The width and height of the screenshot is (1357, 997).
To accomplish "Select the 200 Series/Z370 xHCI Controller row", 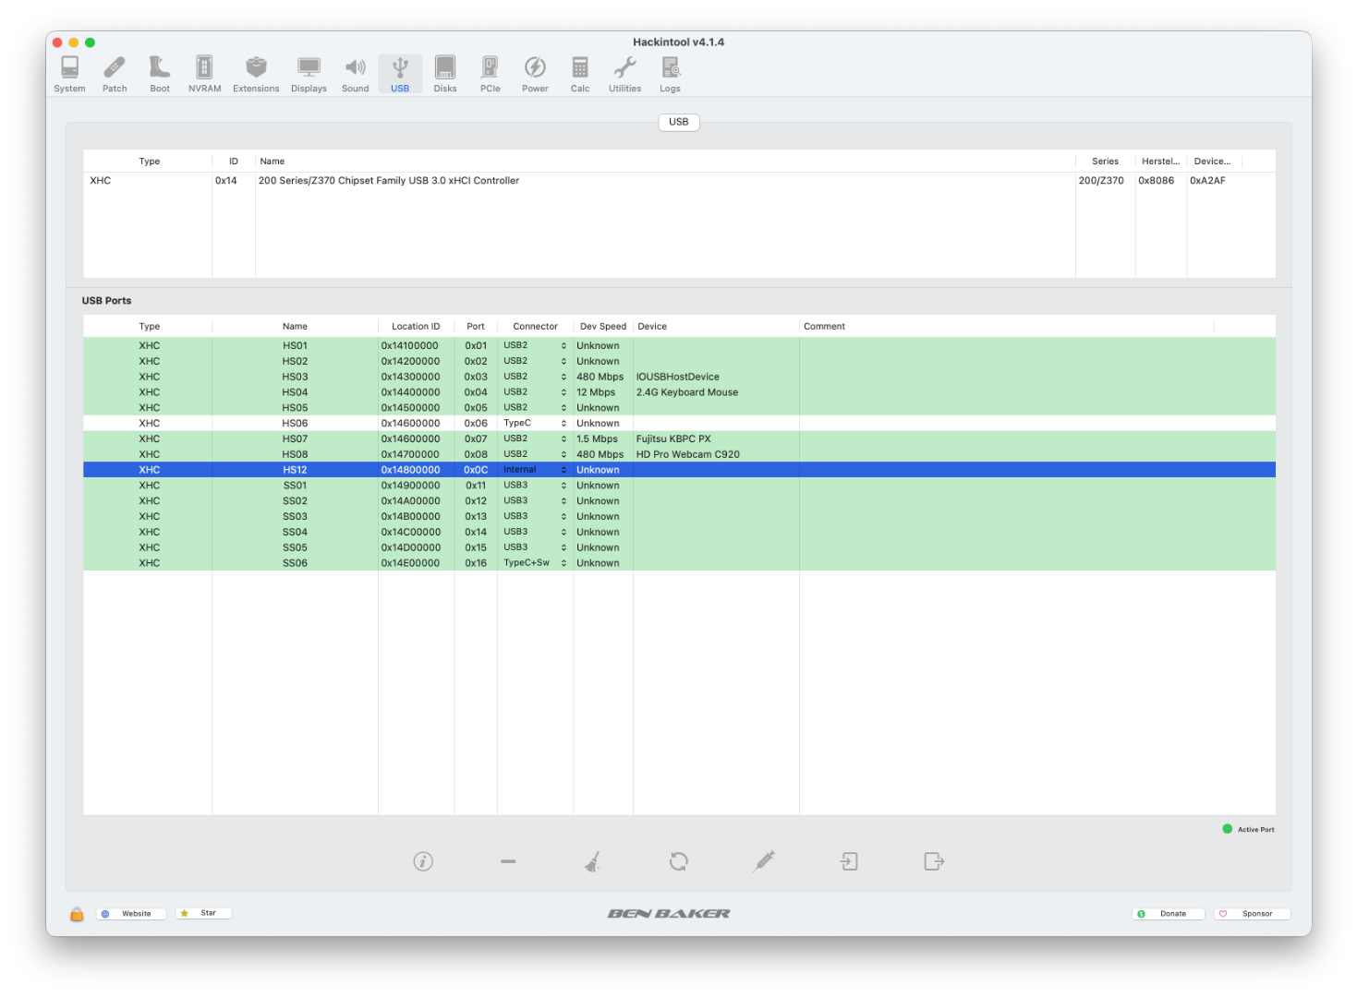I will click(x=679, y=181).
